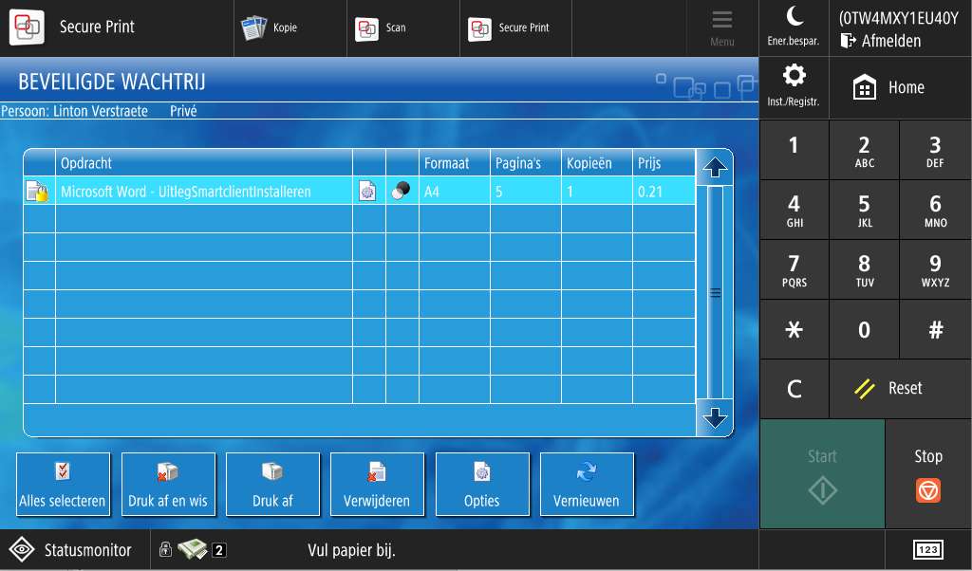Screen dimensions: 972x571
Task: Click Afmelden to log out
Action: click(x=881, y=41)
